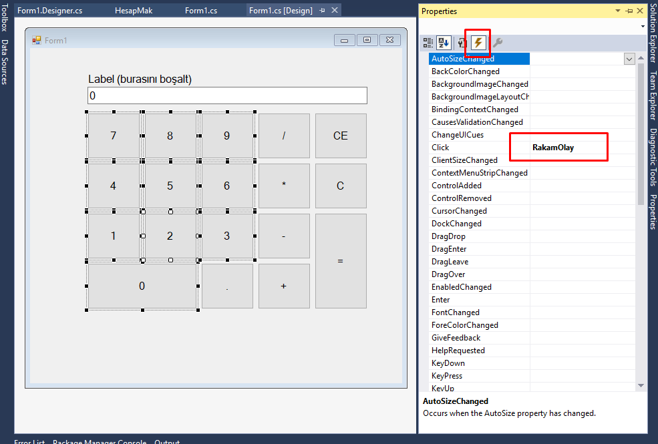Click the Properties page icon in Properties toolbar

[x=461, y=43]
